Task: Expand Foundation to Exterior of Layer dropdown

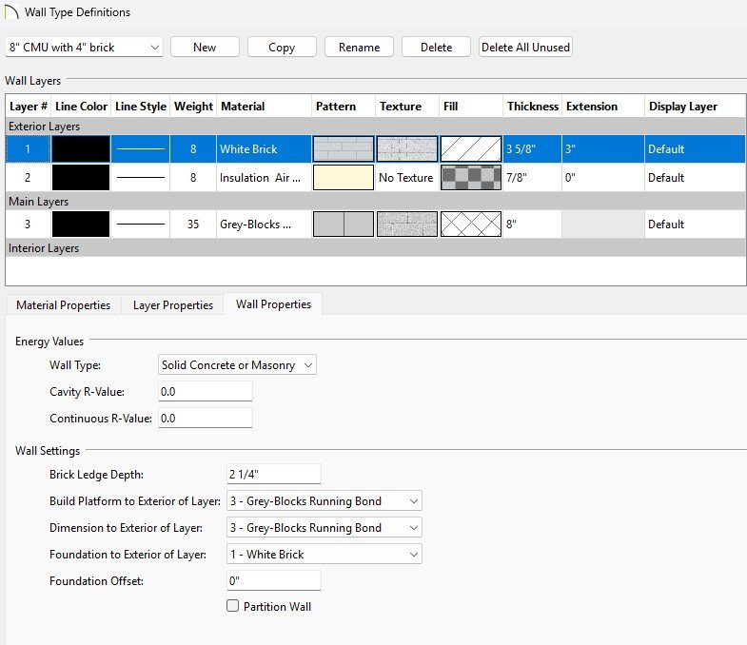Action: click(323, 554)
